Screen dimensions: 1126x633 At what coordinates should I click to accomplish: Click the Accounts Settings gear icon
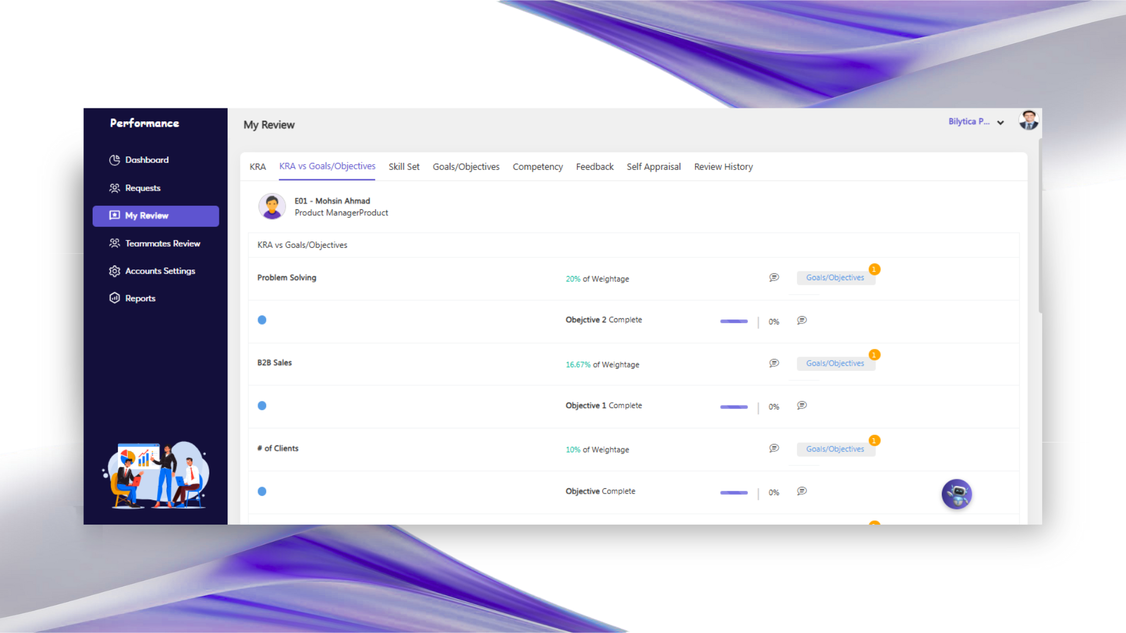pyautogui.click(x=114, y=271)
